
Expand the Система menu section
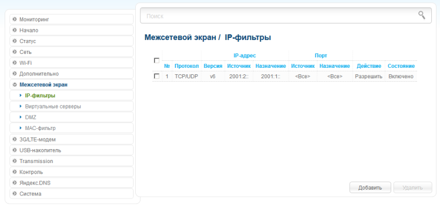tap(71, 194)
